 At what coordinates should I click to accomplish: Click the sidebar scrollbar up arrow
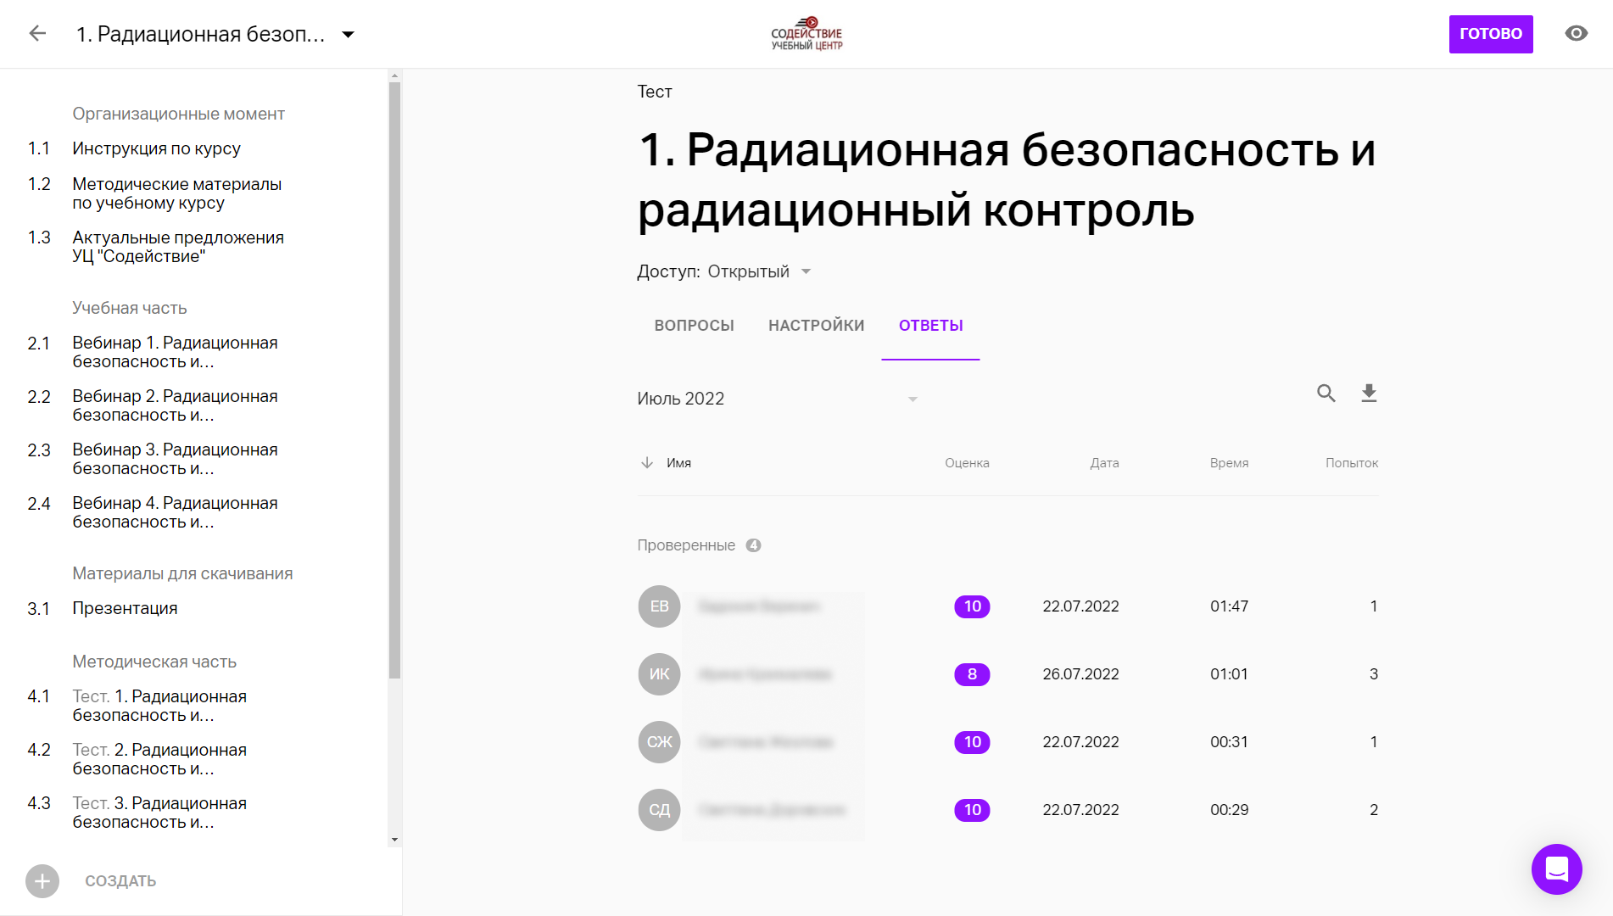pos(394,76)
